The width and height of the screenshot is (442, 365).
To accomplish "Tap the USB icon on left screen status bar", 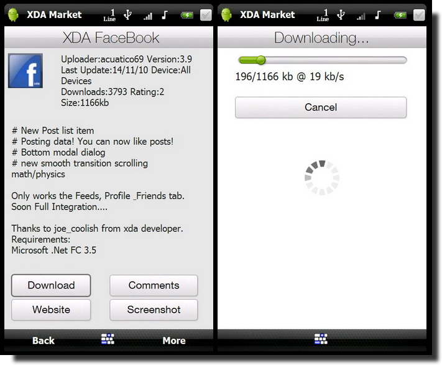I will [128, 15].
